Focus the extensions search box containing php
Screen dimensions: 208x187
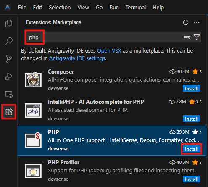pyautogui.click(x=113, y=37)
